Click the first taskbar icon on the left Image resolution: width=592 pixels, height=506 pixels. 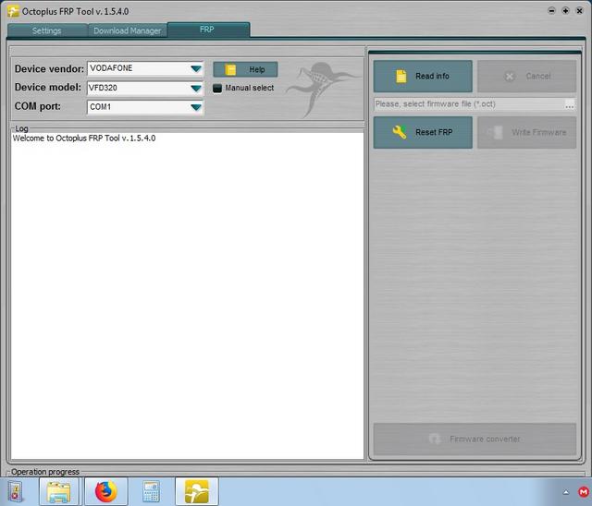point(16,491)
